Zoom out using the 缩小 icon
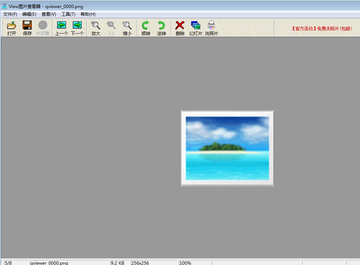360x265 pixels. click(x=127, y=27)
